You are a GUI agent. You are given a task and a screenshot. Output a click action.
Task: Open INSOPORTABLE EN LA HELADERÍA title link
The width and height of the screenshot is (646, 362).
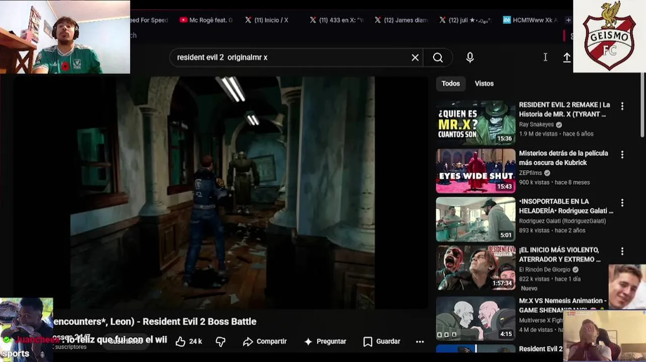point(566,206)
